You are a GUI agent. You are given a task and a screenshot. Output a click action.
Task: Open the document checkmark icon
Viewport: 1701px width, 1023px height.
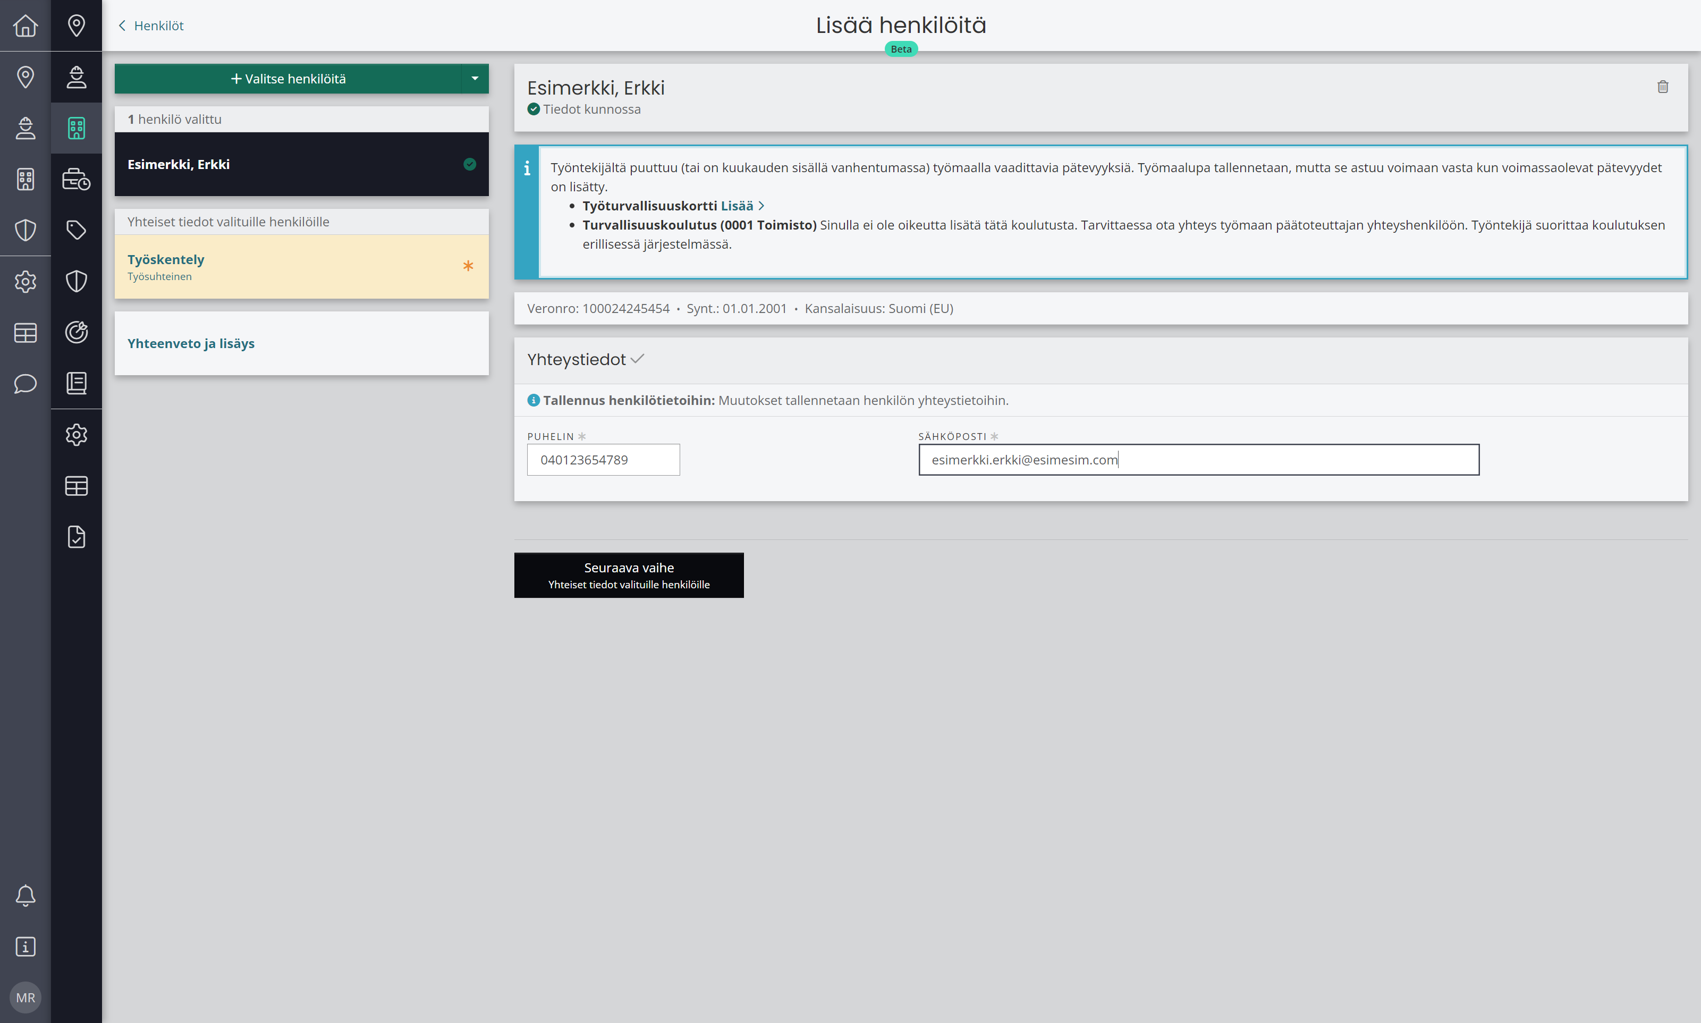[x=77, y=536]
